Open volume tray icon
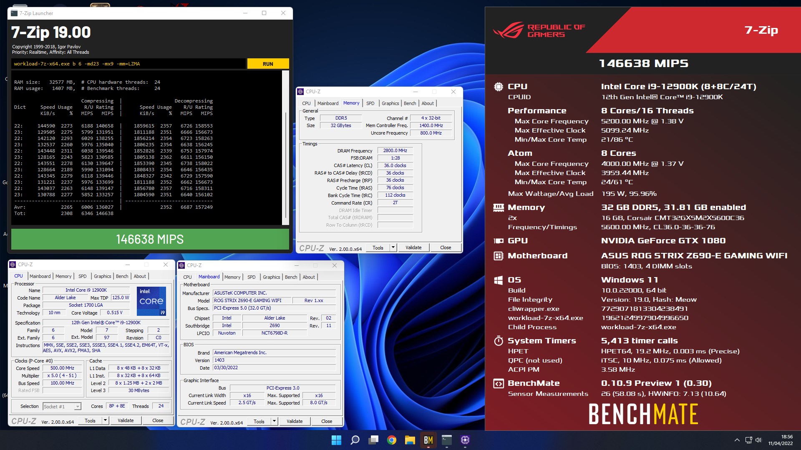The width and height of the screenshot is (801, 450). (x=758, y=440)
